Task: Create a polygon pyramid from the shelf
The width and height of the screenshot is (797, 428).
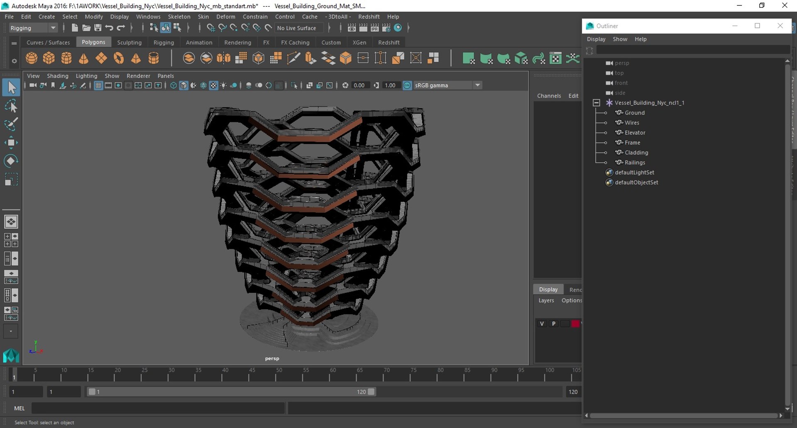Action: [x=136, y=58]
